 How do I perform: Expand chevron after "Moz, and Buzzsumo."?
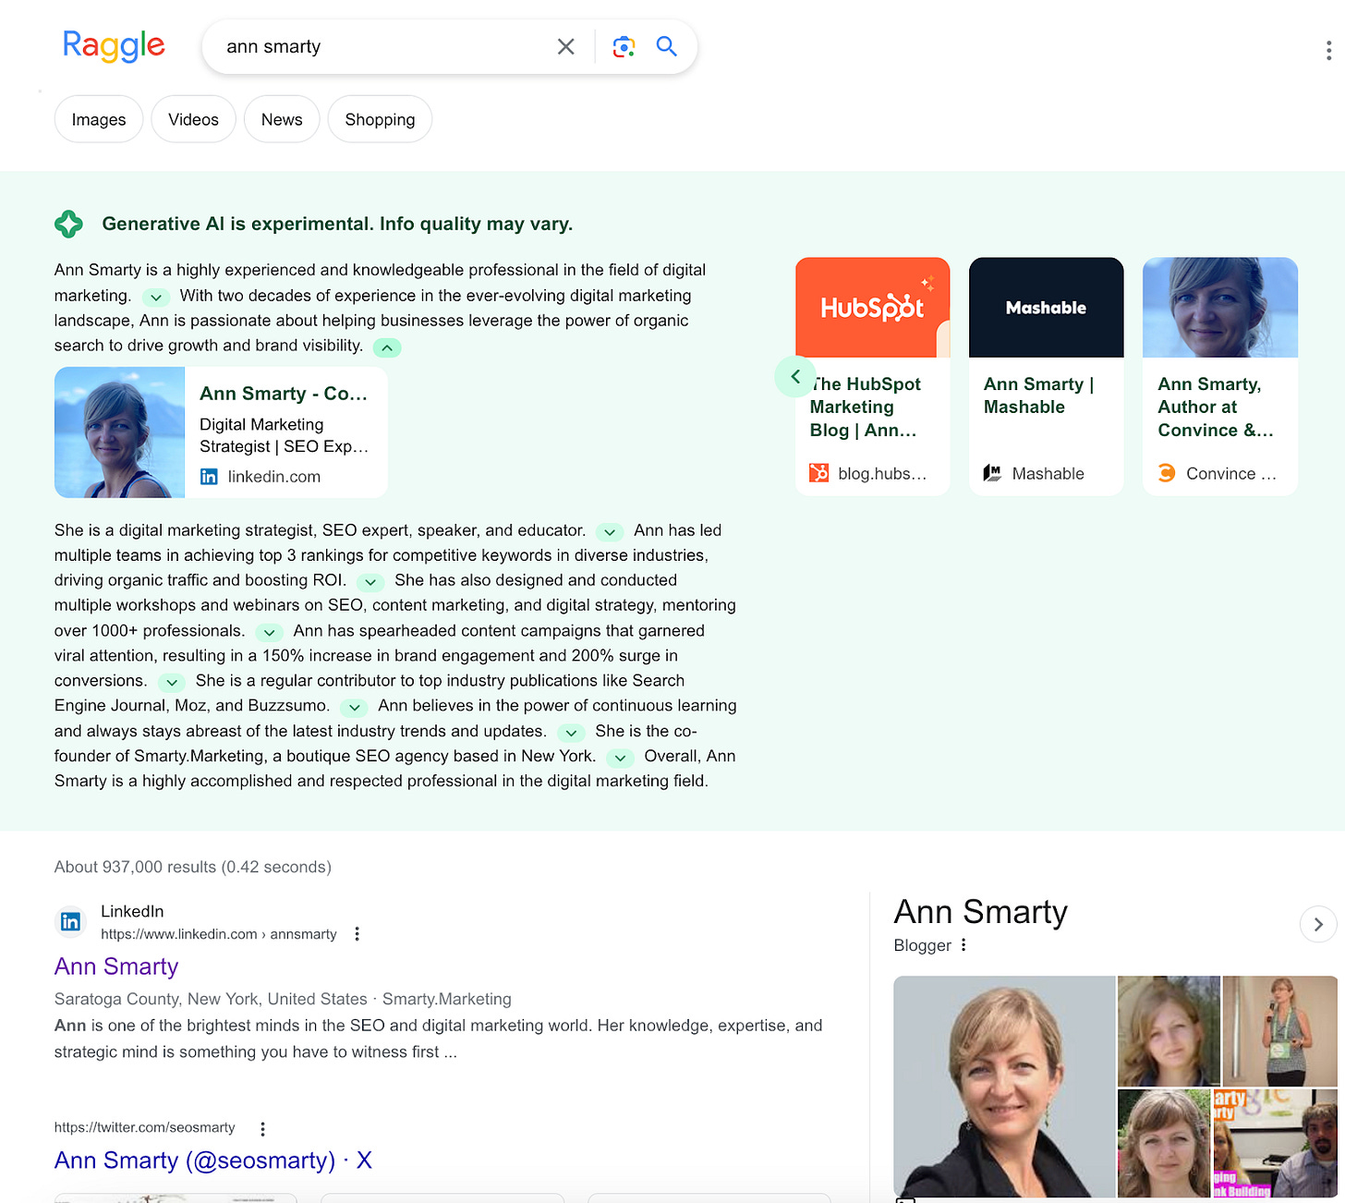click(354, 708)
